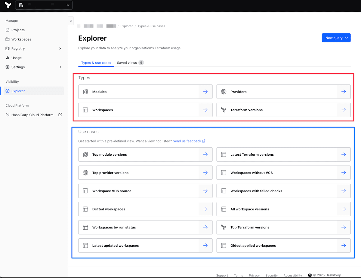Open the Terms footer link
This screenshot has width=361, height=278.
tap(238, 275)
